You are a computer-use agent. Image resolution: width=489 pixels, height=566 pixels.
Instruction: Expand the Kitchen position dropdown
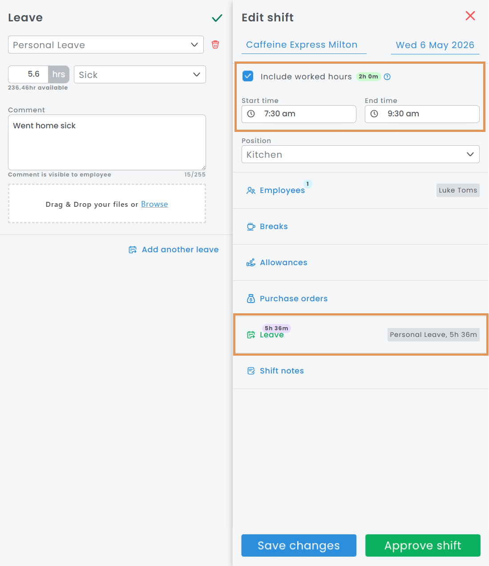(x=360, y=154)
